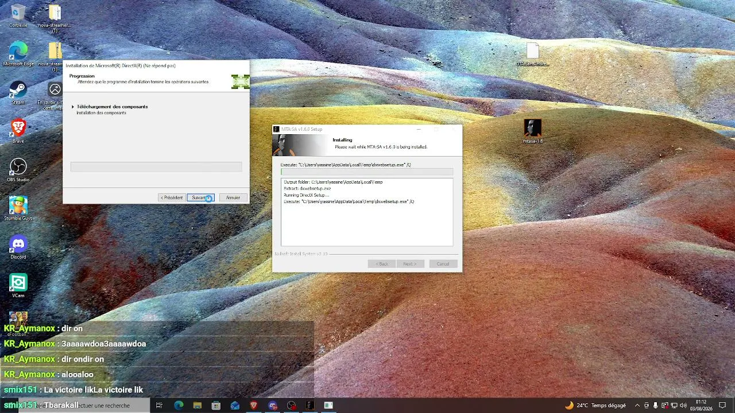
Task: Open the Stumble Guys desktop shortcut
Action: (18, 208)
